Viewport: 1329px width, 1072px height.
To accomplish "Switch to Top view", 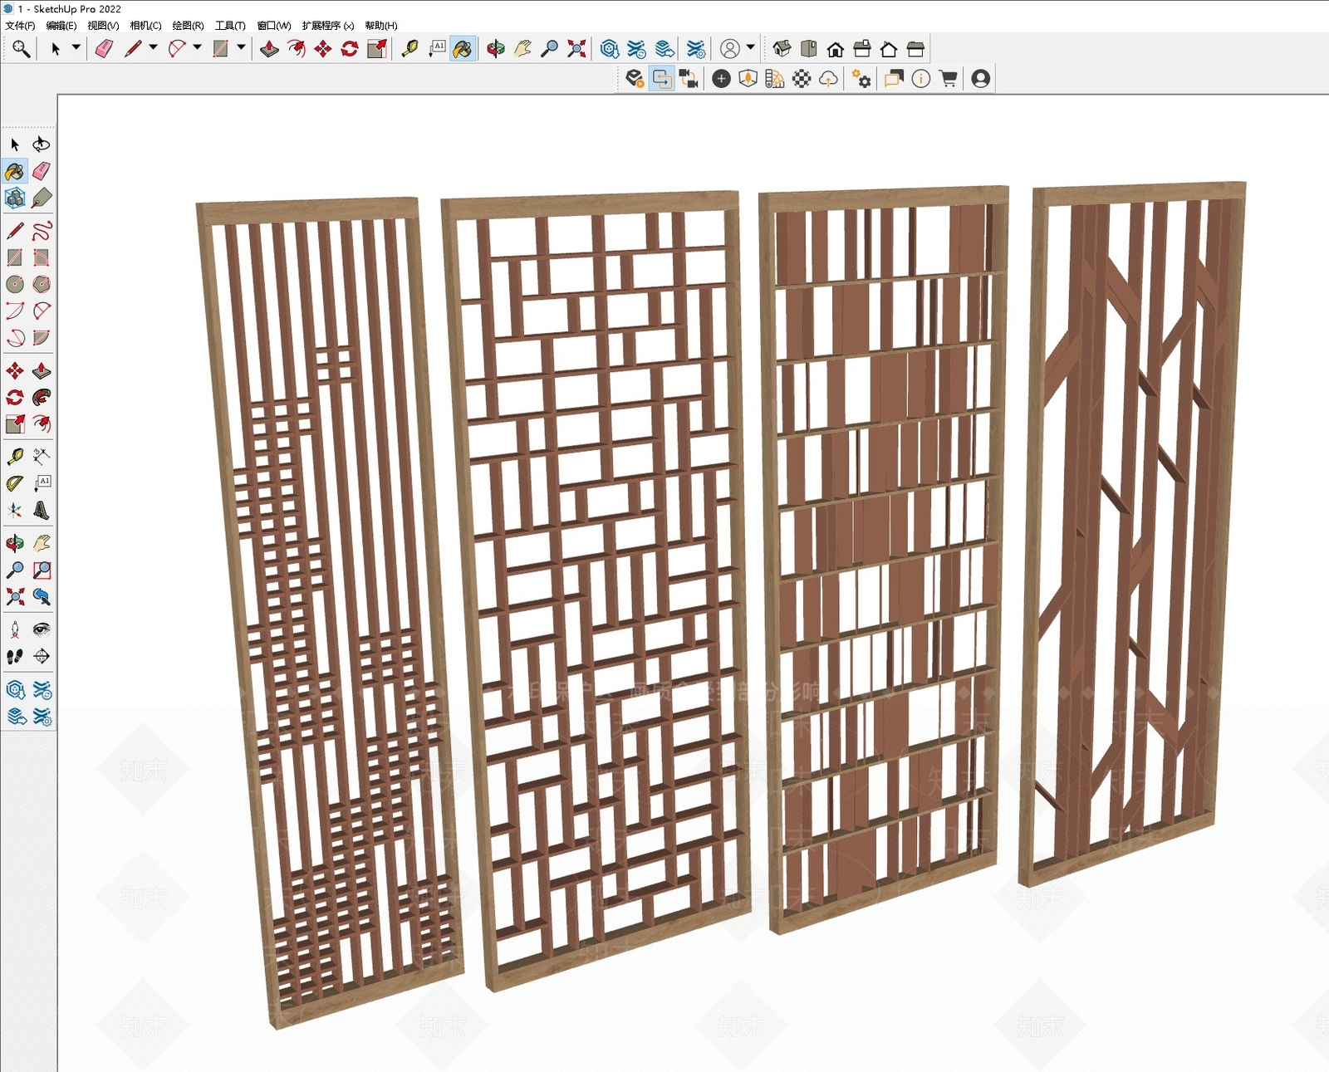I will 808,49.
